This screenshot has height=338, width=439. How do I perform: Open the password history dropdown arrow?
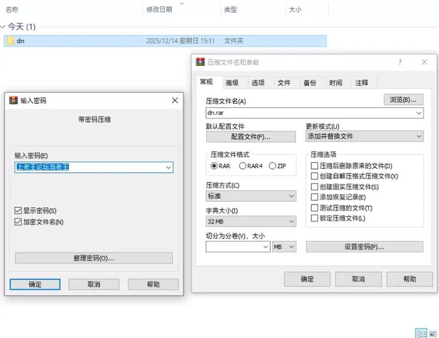coord(168,167)
